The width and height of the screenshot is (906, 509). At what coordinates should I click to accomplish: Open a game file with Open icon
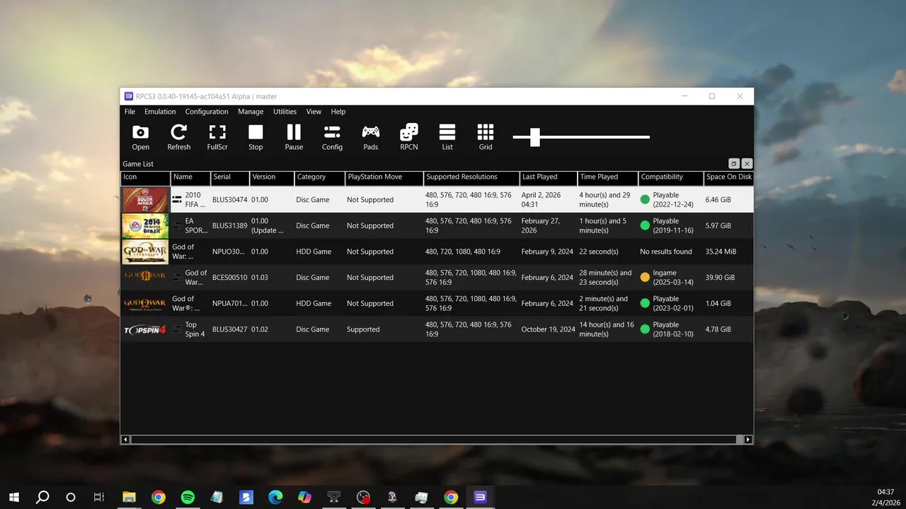point(141,138)
